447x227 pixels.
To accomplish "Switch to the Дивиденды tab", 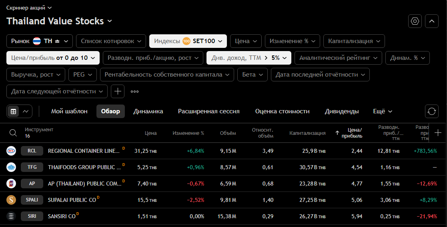I will [x=342, y=111].
